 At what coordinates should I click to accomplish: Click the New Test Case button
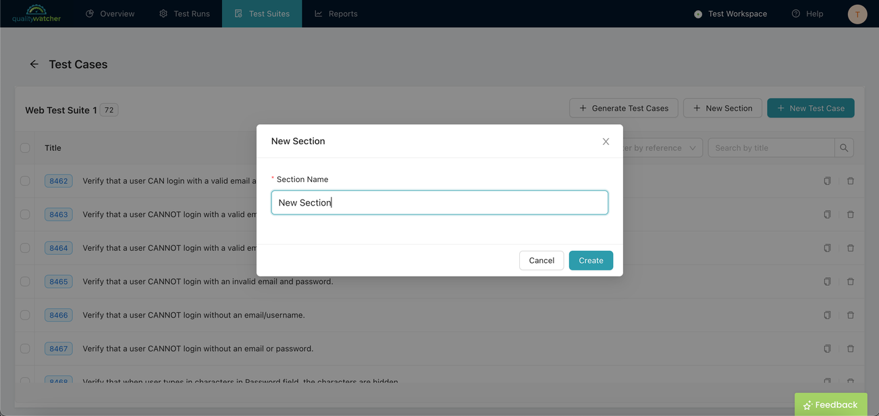[x=811, y=108]
